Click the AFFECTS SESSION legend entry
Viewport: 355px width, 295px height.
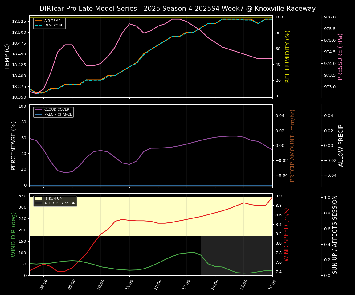coord(60,203)
